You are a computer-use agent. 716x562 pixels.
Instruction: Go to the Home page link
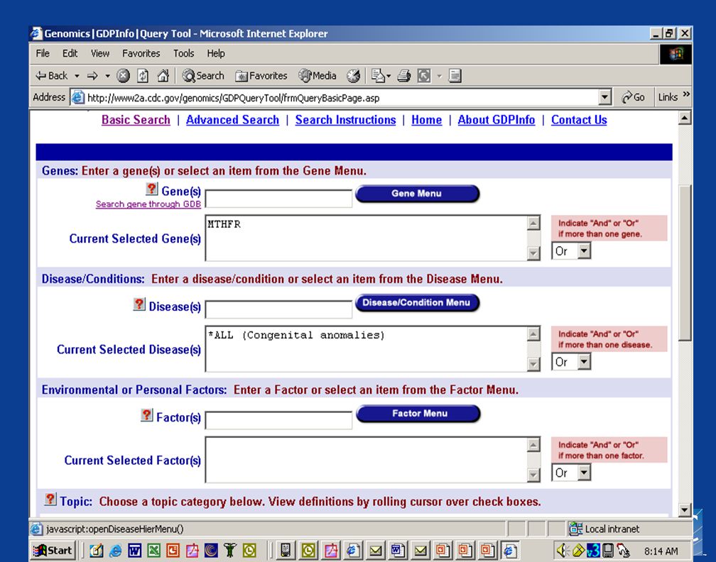click(426, 120)
